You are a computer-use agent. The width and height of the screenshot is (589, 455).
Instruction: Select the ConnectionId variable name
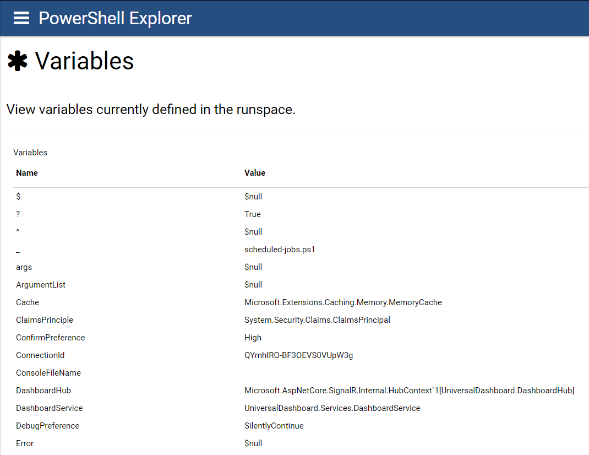pyautogui.click(x=40, y=355)
